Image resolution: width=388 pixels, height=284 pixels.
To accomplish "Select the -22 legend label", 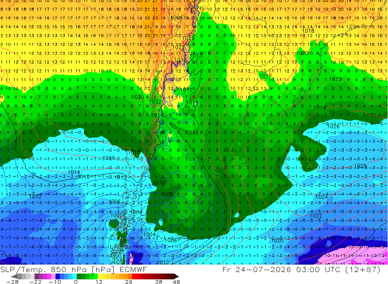I will click(35, 282).
